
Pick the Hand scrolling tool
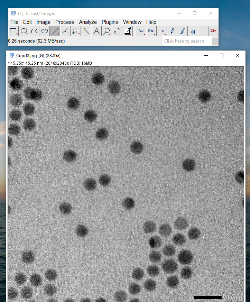click(x=117, y=31)
